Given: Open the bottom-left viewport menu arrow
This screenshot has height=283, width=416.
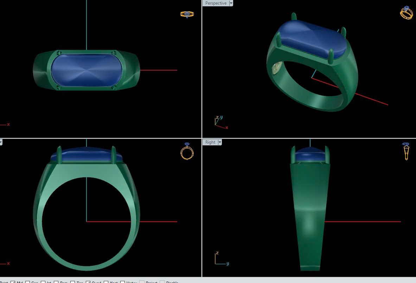Looking at the screenshot, I should coord(1,142).
